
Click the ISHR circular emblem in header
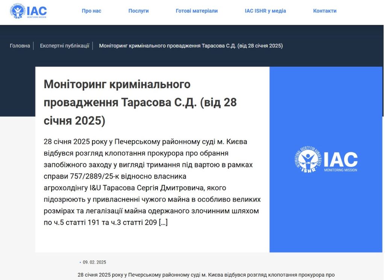coord(17,11)
